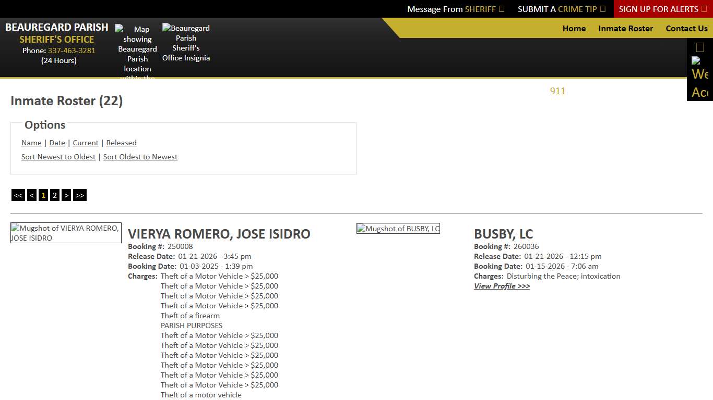The image size is (713, 400).
Task: Call the sheriff's phone number 337-463-3281
Action: (x=72, y=51)
